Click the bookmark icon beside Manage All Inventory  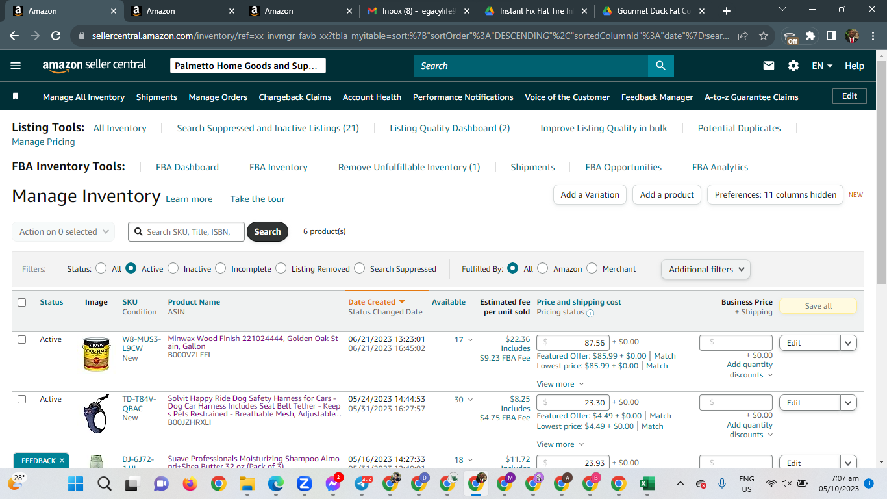coord(16,96)
